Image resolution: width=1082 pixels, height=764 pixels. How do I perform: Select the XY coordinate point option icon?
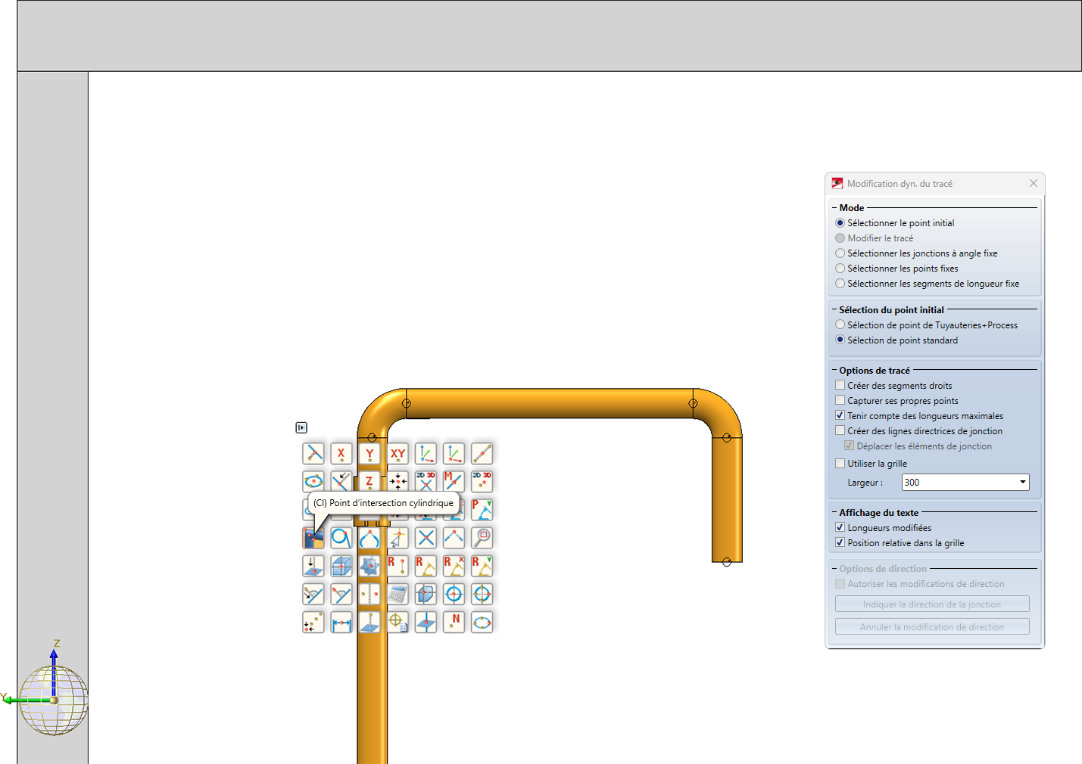pos(398,453)
